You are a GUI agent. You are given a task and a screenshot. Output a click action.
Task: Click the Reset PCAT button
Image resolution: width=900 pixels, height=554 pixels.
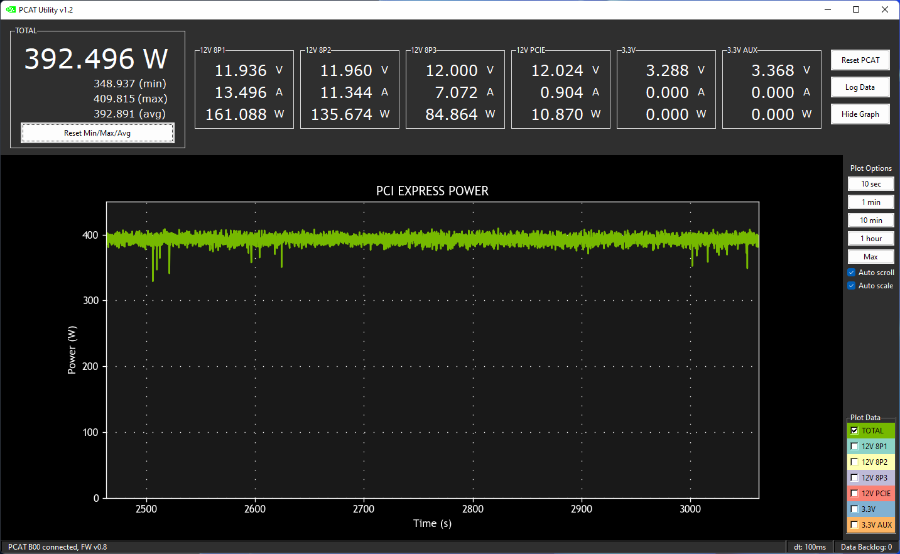pyautogui.click(x=860, y=60)
